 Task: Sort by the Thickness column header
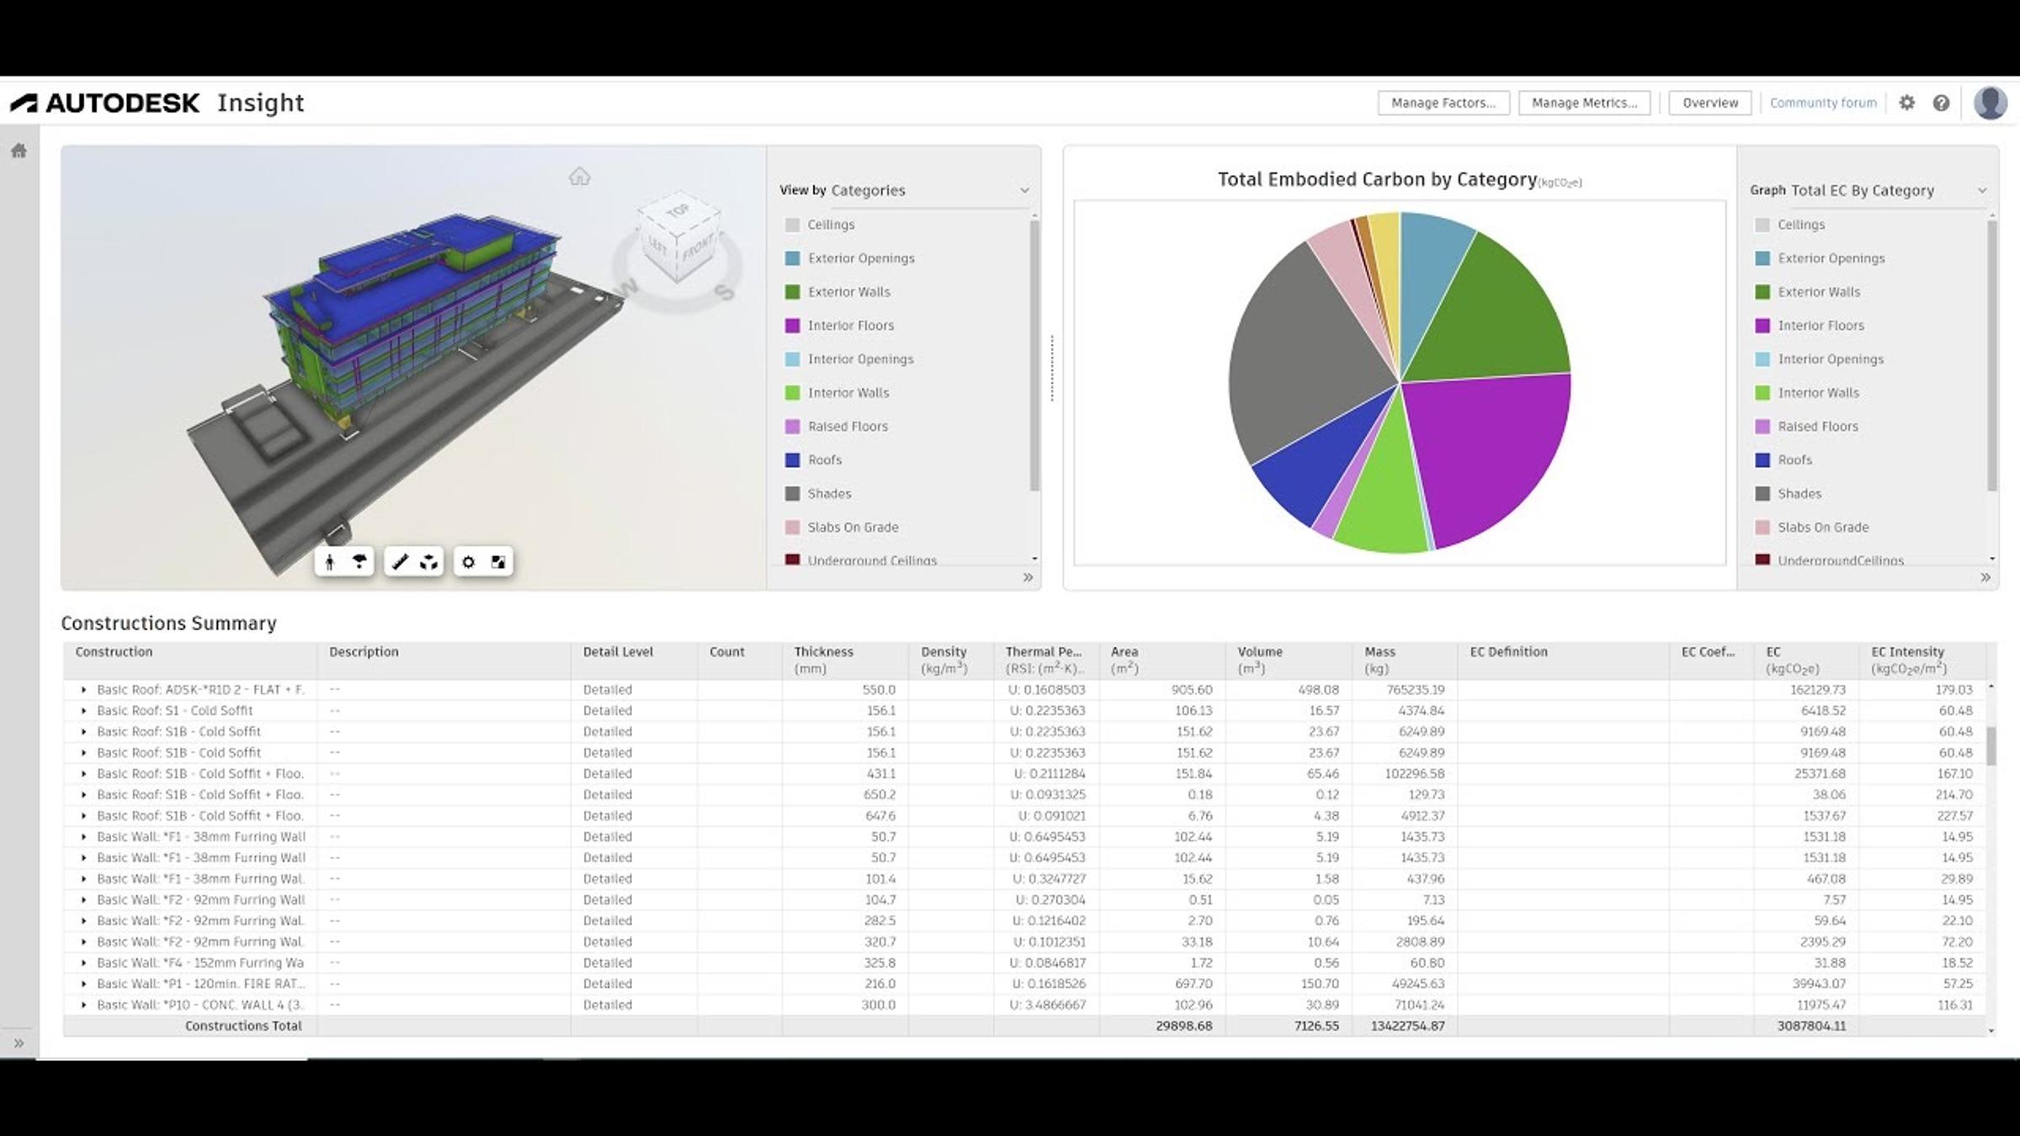click(x=845, y=661)
